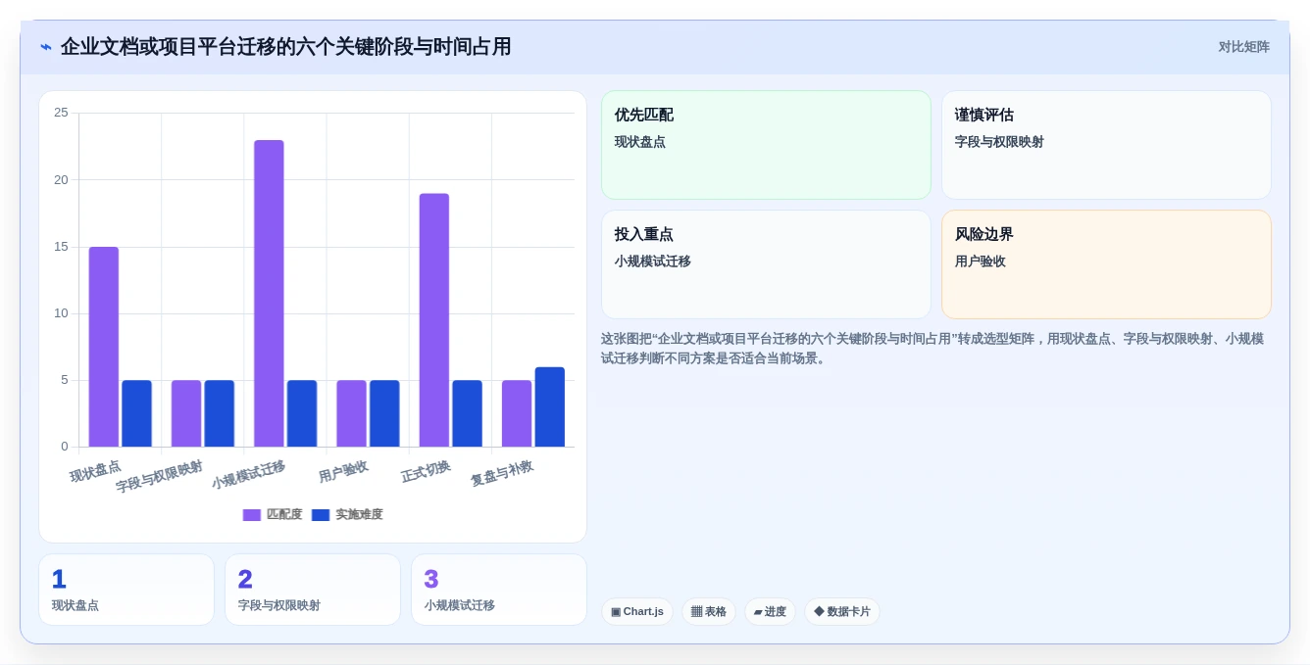This screenshot has height=665, width=1310.
Task: Select the blue 实施难度 bar for 正式切换
Action: click(468, 413)
